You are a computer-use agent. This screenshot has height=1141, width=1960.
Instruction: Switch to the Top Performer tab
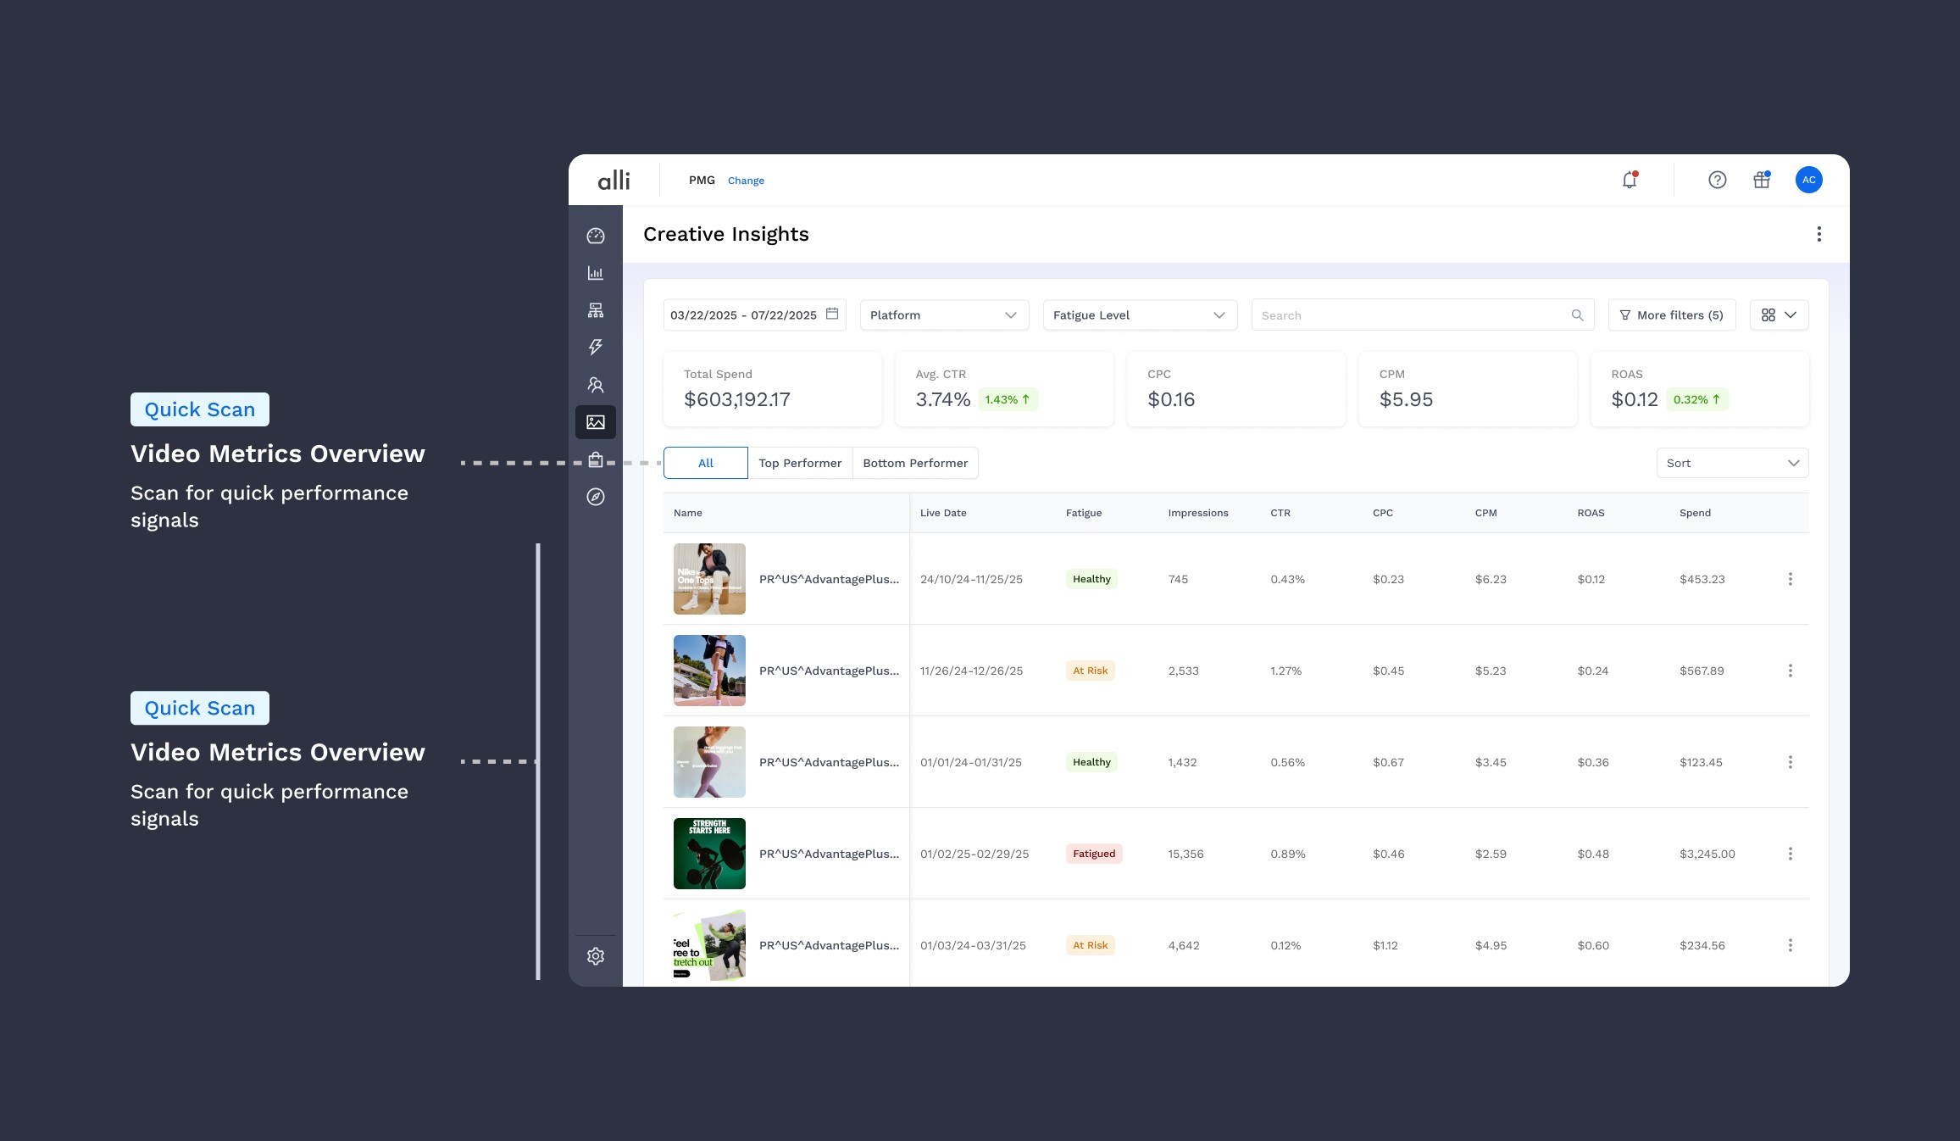click(800, 463)
